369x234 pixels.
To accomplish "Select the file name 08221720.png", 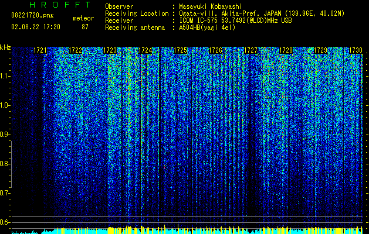I will tap(32, 16).
